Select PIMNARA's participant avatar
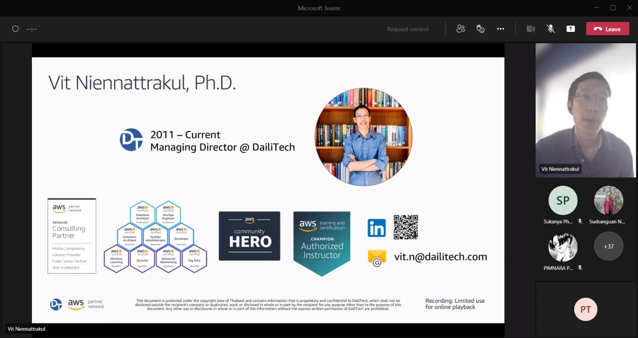The image size is (638, 338). [x=562, y=246]
